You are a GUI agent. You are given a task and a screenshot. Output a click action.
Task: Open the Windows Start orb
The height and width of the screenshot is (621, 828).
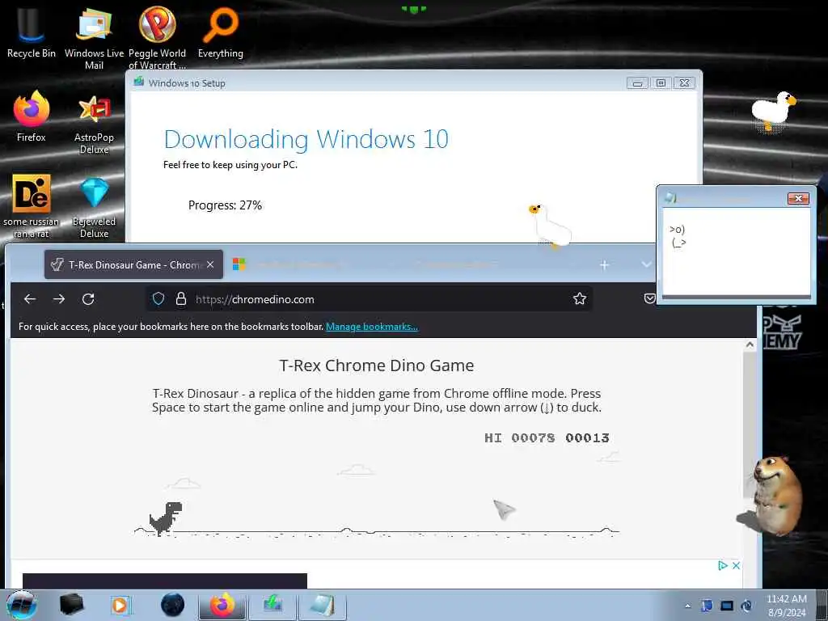click(21, 605)
